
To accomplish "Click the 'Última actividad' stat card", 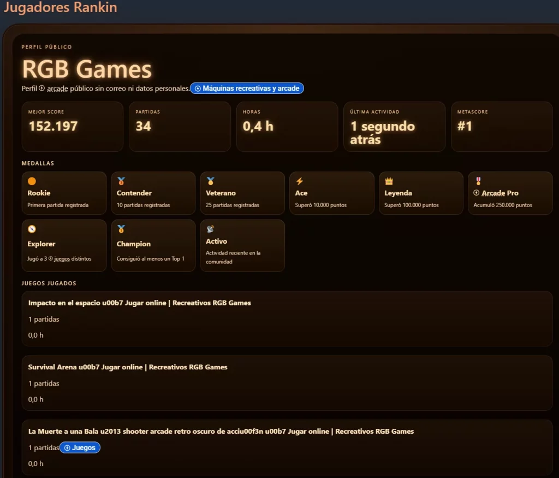I will pos(394,126).
